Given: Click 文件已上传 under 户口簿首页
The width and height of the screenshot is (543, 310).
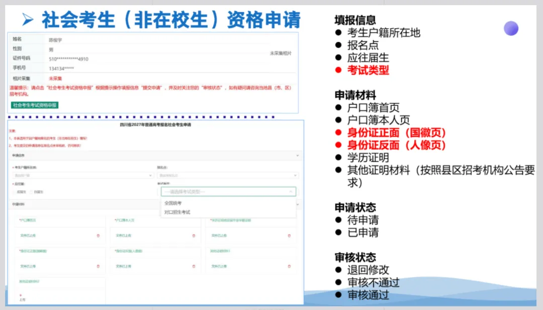Looking at the screenshot, I should [x=28, y=236].
